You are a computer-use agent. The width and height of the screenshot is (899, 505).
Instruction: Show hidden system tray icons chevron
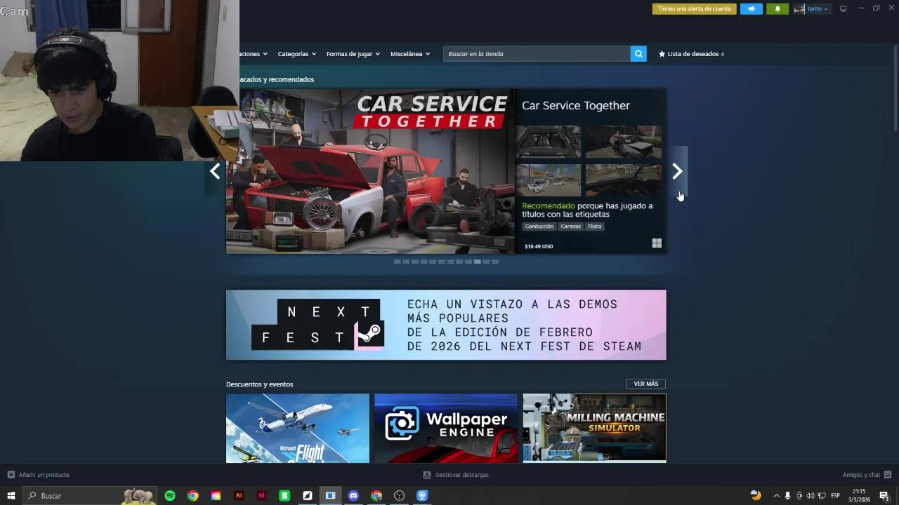pyautogui.click(x=776, y=496)
